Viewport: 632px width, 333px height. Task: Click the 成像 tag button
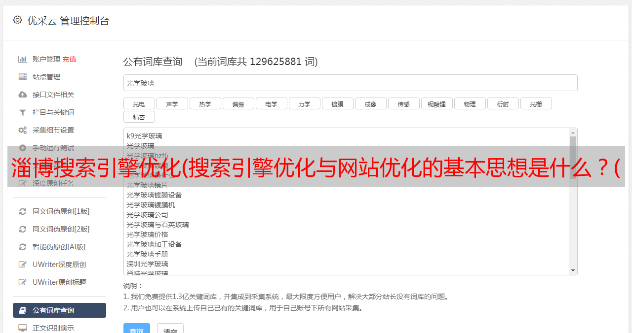(370, 103)
